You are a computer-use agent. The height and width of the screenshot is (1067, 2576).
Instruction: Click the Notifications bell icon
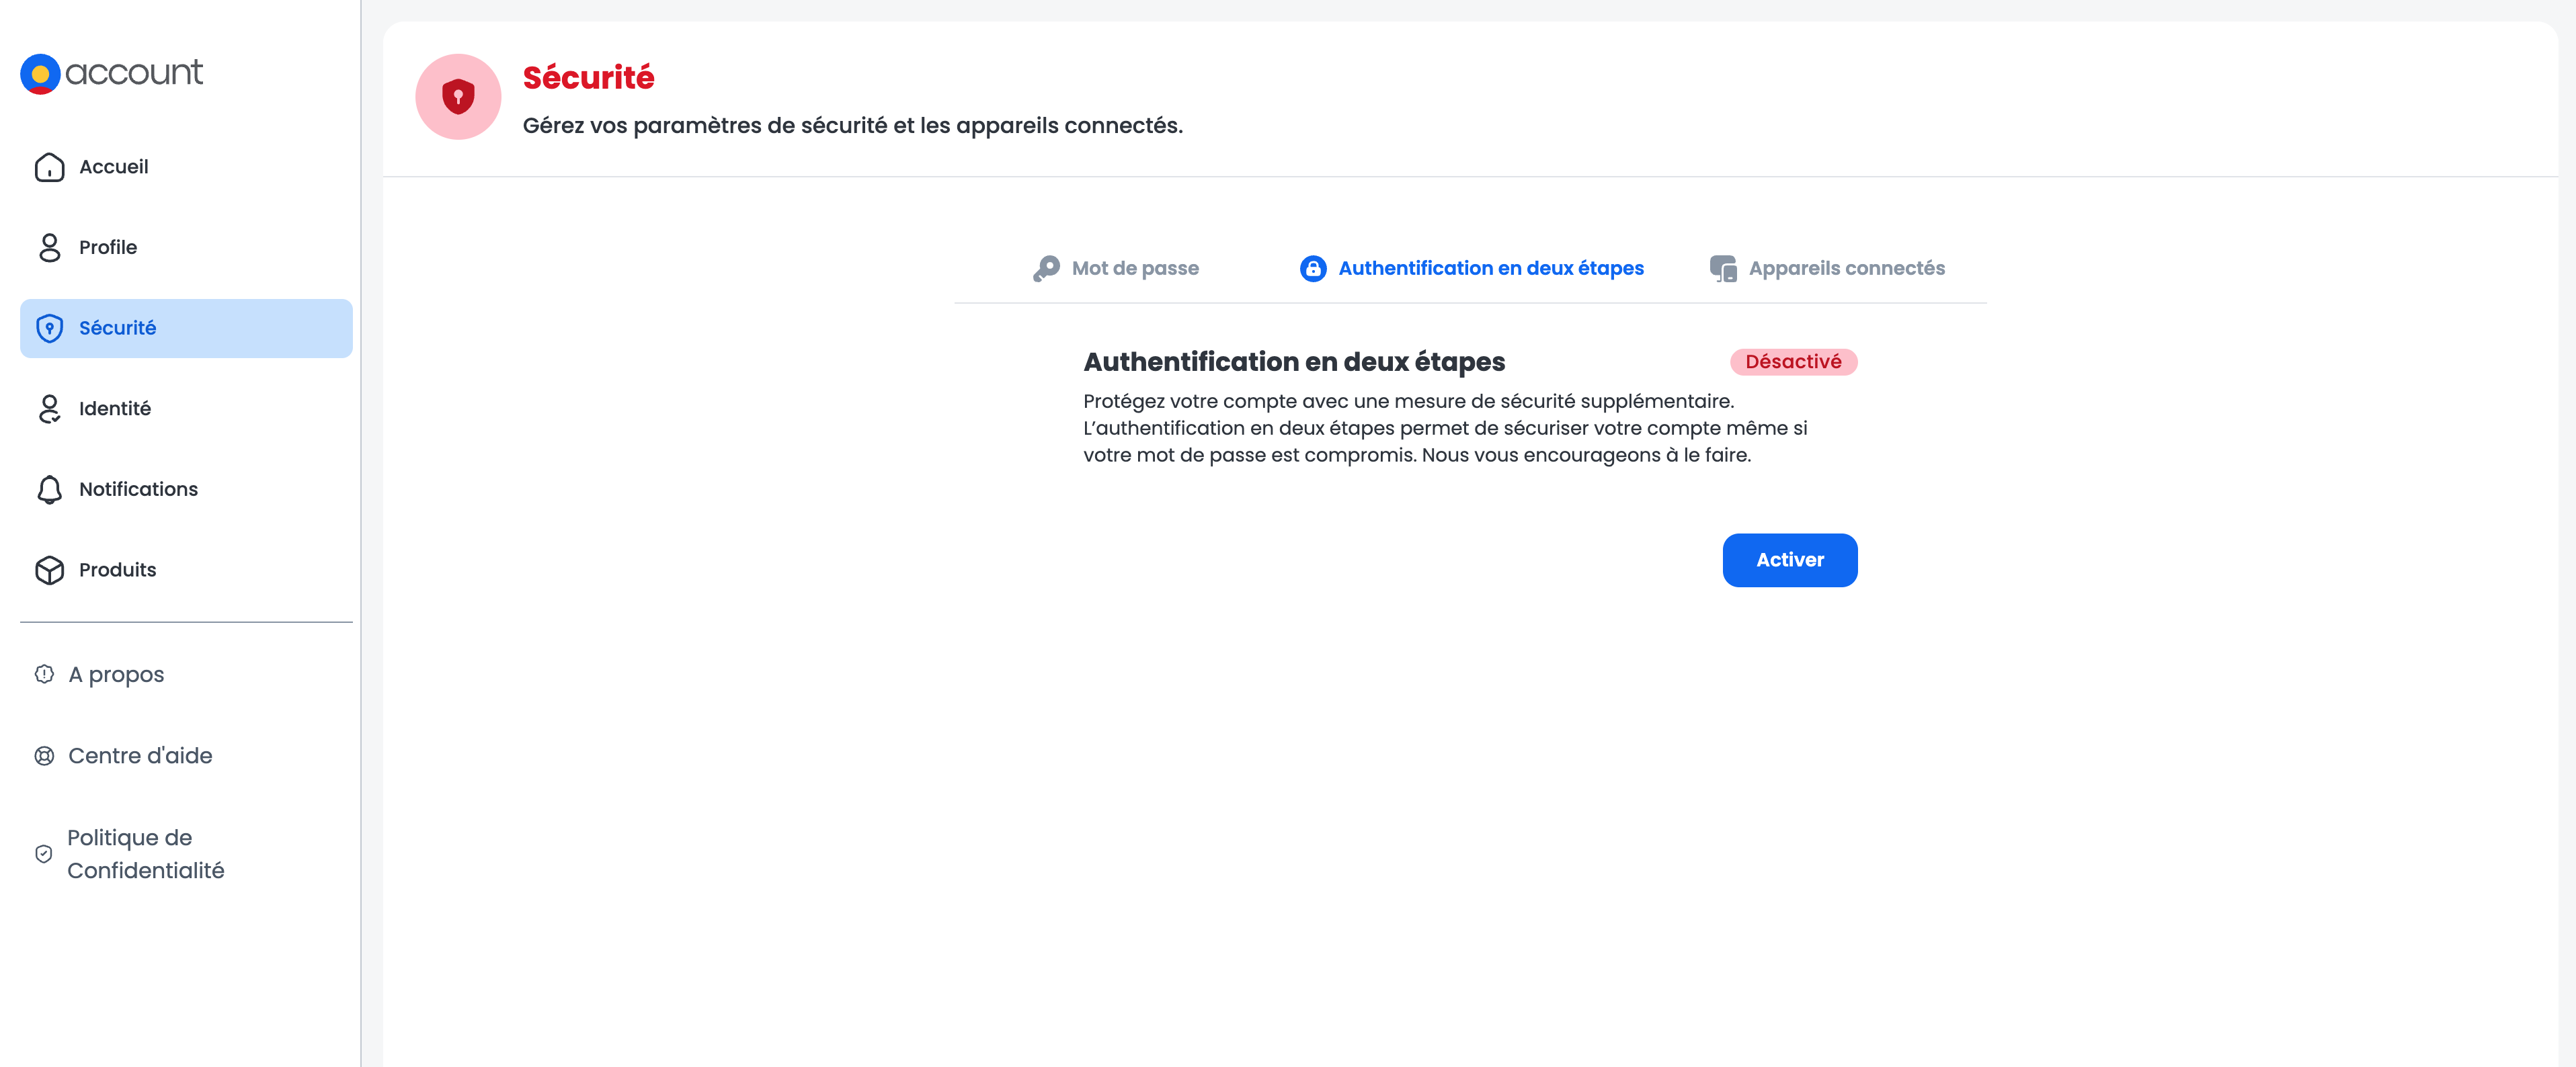click(x=49, y=490)
